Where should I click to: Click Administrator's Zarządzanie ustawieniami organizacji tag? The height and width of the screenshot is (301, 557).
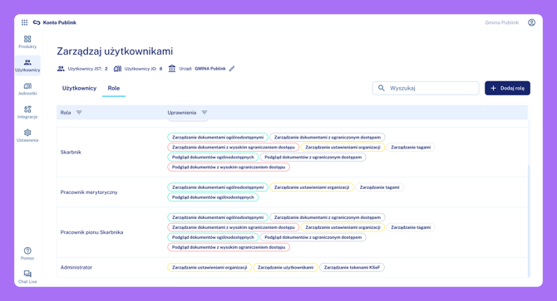pyautogui.click(x=209, y=267)
